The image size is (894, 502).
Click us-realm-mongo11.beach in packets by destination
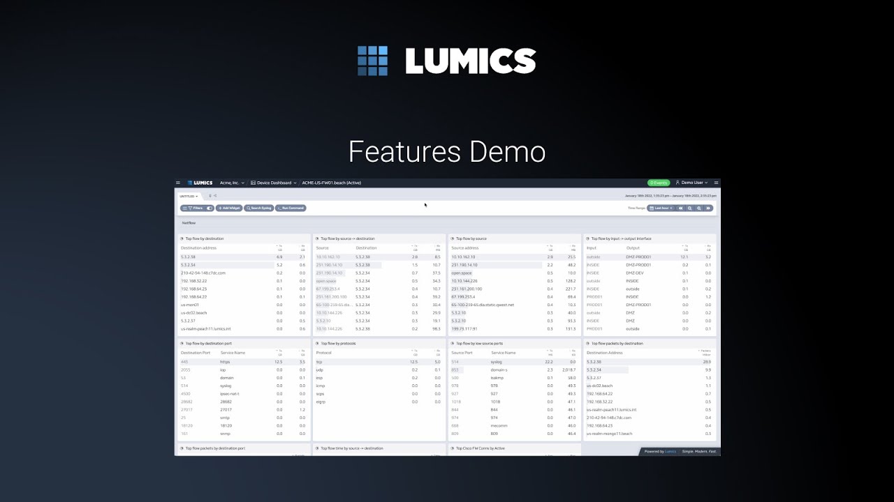(x=609, y=434)
